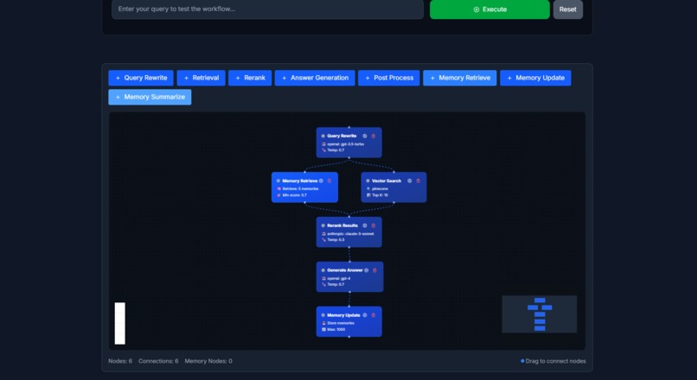This screenshot has width=697, height=380.
Task: Open settings gear on Vector Search node
Action: (x=409, y=180)
